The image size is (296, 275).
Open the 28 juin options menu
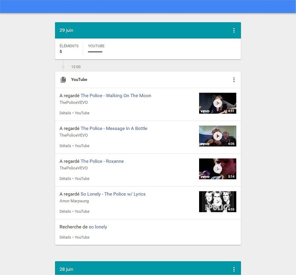234,269
